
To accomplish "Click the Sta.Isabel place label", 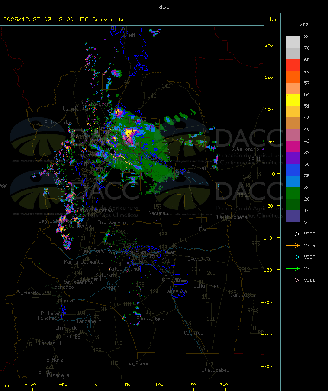I will coord(215,370).
